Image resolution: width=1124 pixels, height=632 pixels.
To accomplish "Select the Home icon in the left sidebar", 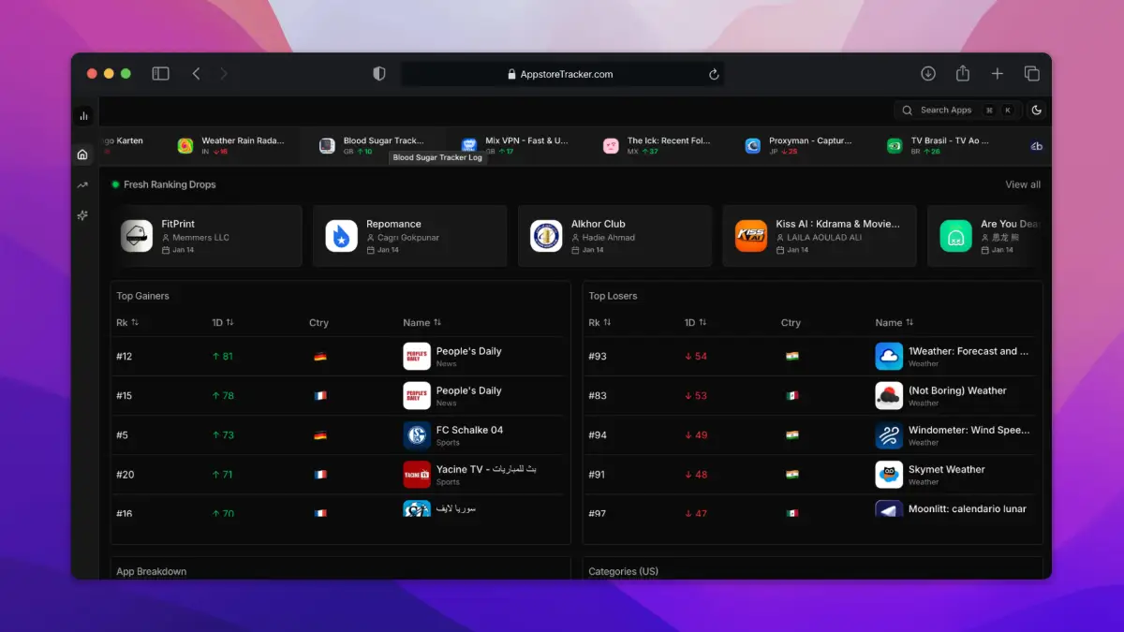I will [x=82, y=154].
